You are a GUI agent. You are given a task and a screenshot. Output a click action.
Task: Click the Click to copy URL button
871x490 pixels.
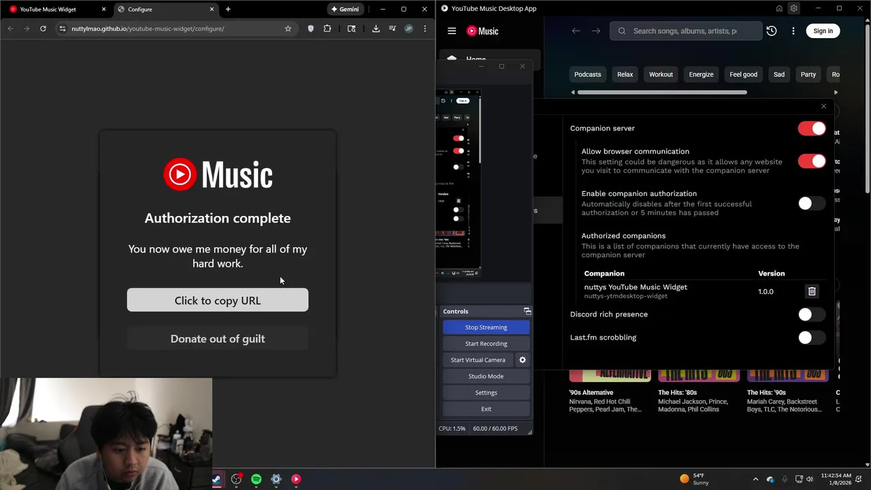pyautogui.click(x=218, y=300)
